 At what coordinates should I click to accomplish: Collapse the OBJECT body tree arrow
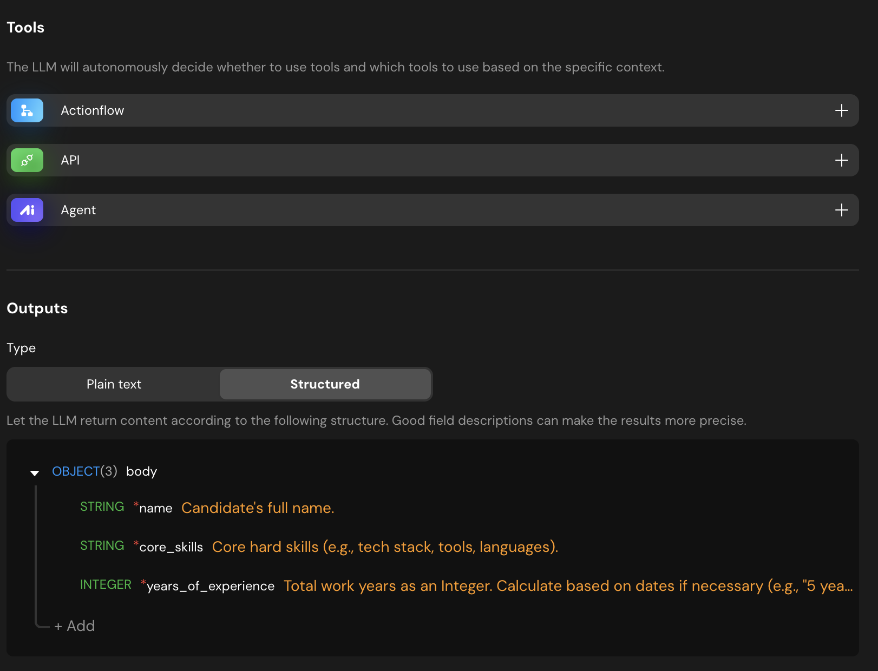[35, 473]
